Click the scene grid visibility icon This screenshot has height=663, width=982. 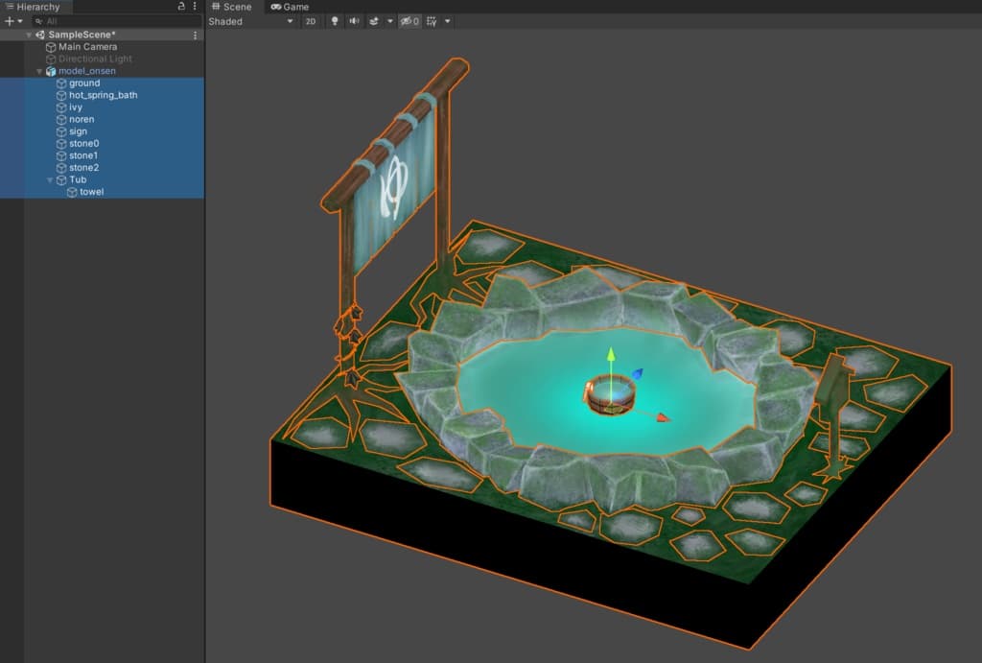pos(432,21)
